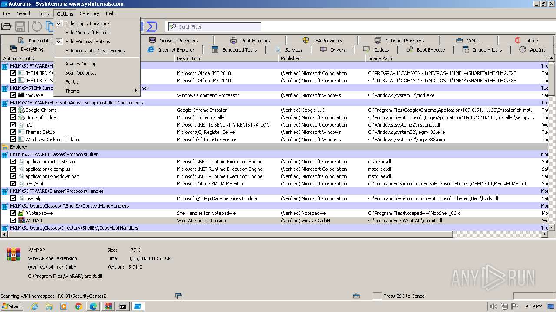Screen dimensions: 556x312
Task: Click the Google Chrome entry icon
Action: 21,110
